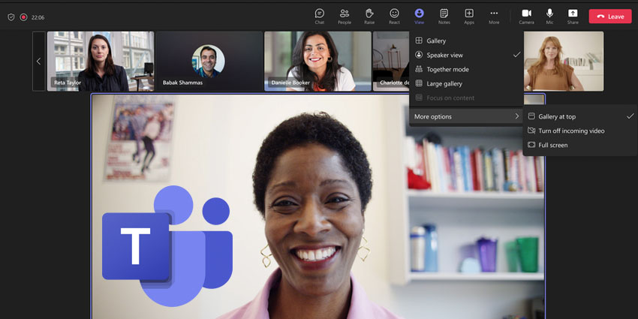Click the red recording indicator
The image size is (638, 319).
(x=23, y=17)
